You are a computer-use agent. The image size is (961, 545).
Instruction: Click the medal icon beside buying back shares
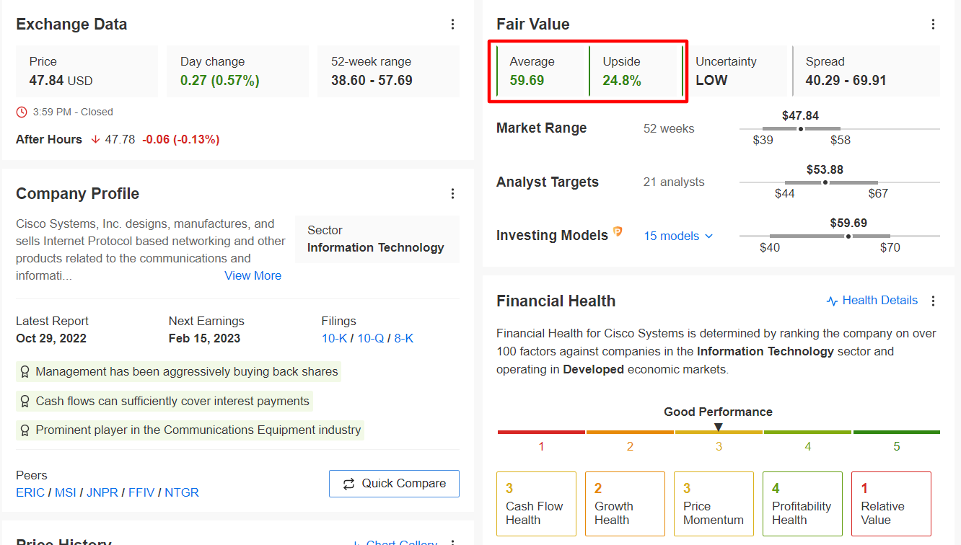(x=25, y=372)
